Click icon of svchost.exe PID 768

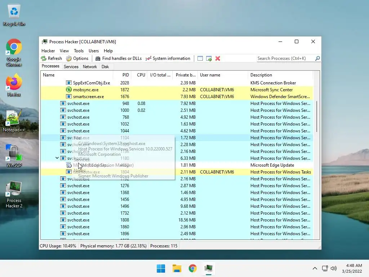pos(63,117)
